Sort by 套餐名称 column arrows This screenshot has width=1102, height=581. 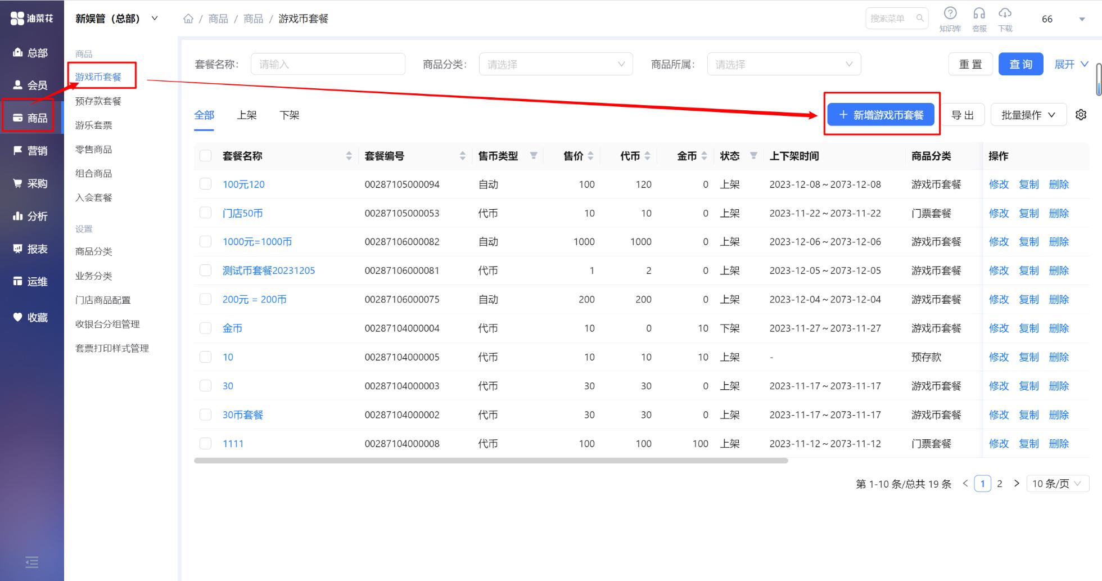click(x=349, y=156)
